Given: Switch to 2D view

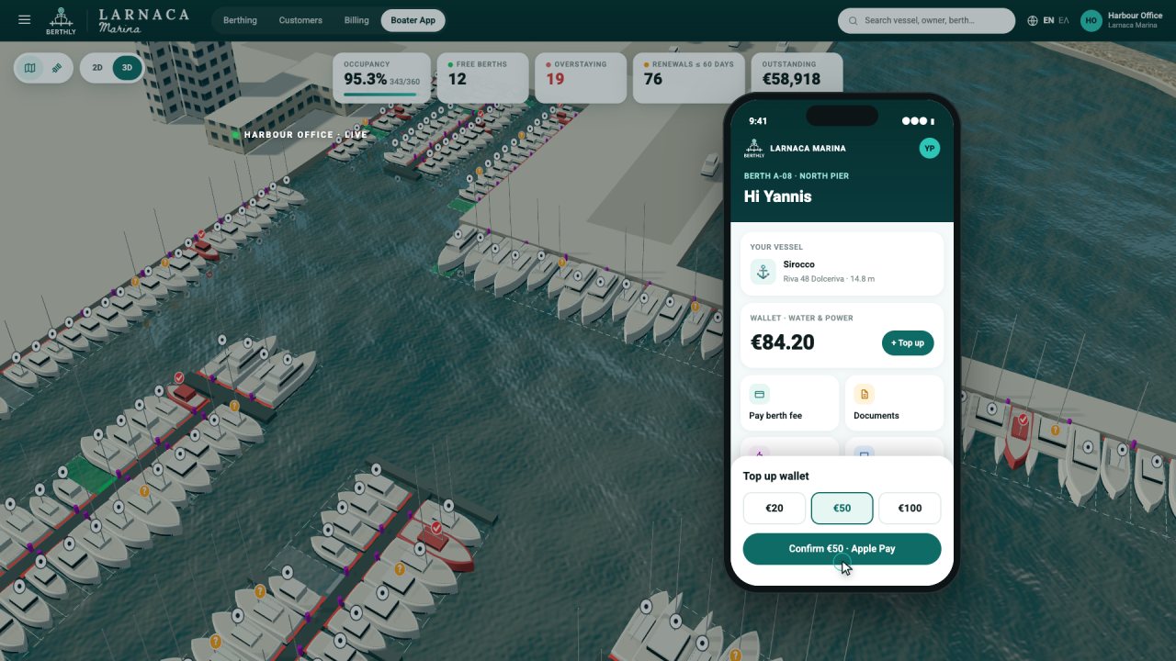Looking at the screenshot, I should click(97, 68).
